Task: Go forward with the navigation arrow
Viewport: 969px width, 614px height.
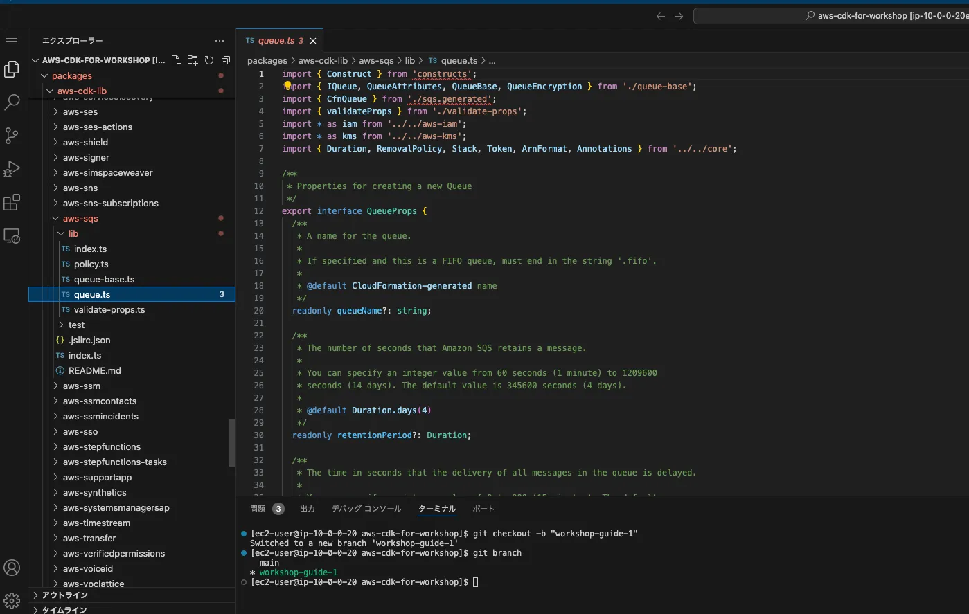Action: point(679,16)
